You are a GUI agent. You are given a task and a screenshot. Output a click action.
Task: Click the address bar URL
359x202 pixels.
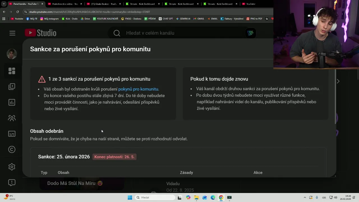[x=89, y=12]
